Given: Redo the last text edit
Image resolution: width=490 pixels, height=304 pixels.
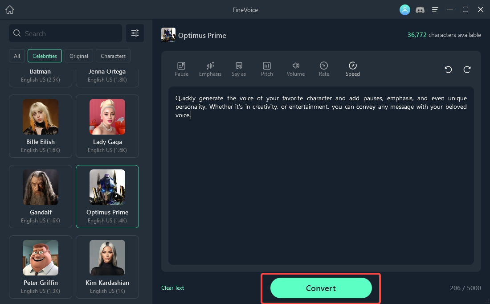Looking at the screenshot, I should [x=467, y=70].
